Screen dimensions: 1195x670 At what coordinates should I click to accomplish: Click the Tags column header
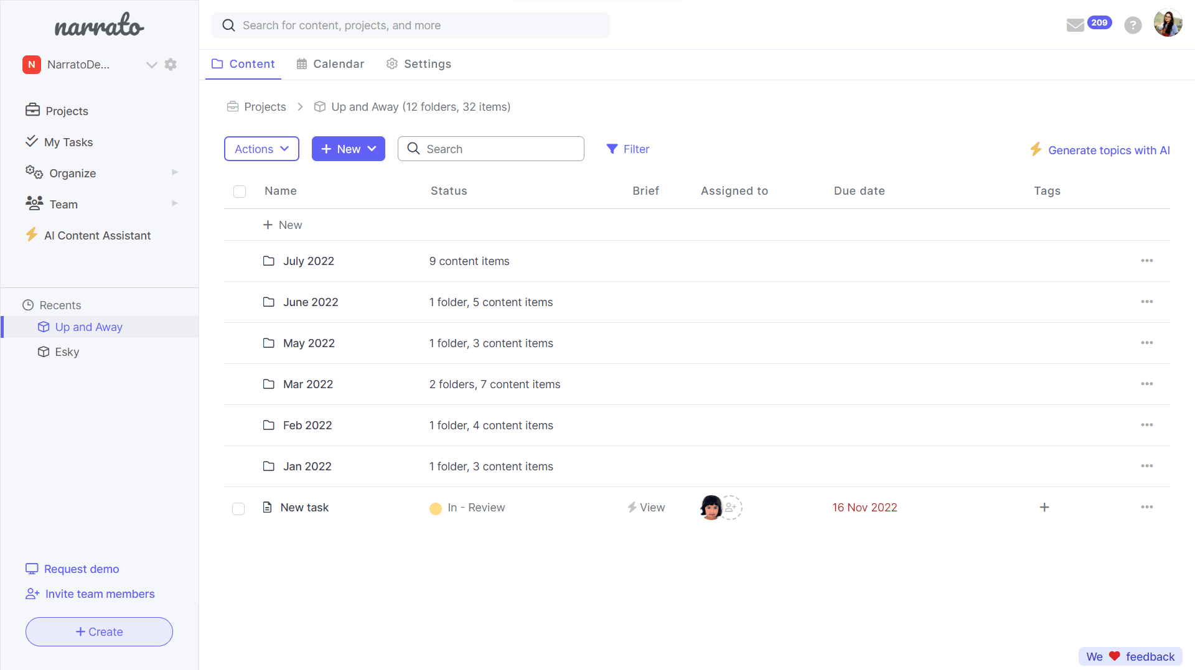(1047, 191)
